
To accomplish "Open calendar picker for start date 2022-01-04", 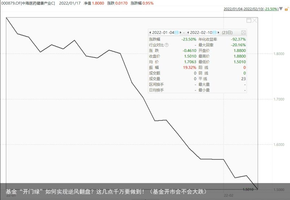I will (x=177, y=33).
